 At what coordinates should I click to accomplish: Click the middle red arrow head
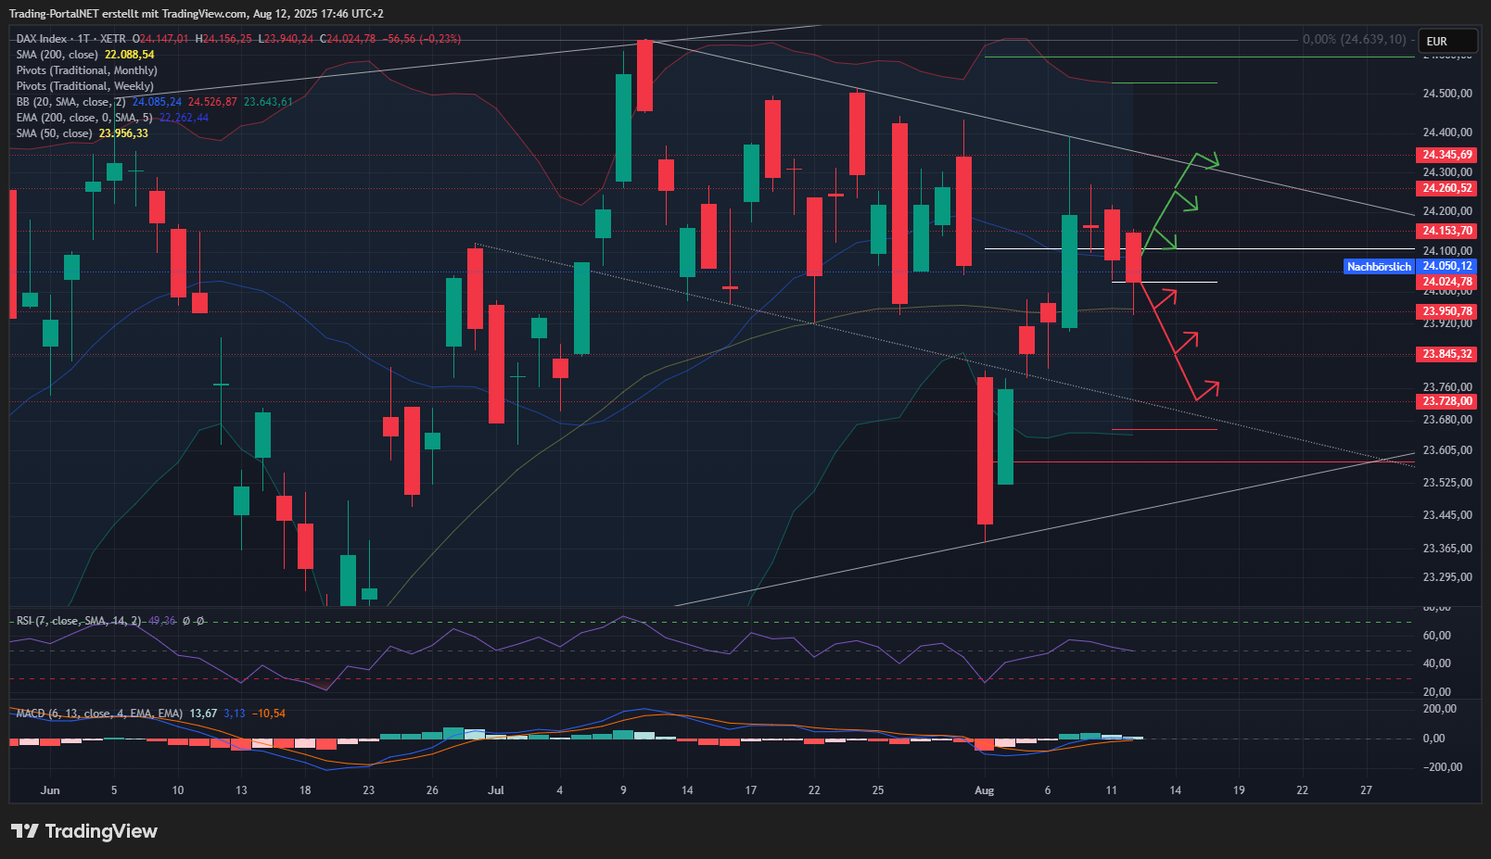pos(1190,339)
